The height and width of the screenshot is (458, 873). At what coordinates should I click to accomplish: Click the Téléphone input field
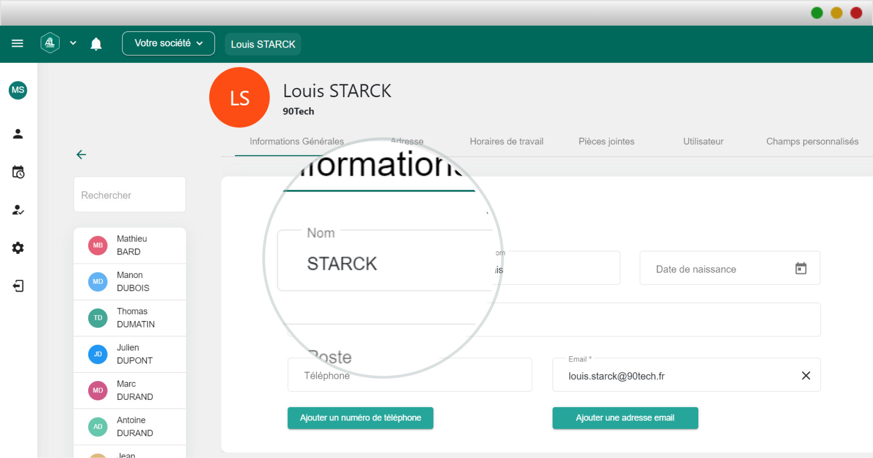click(x=409, y=375)
